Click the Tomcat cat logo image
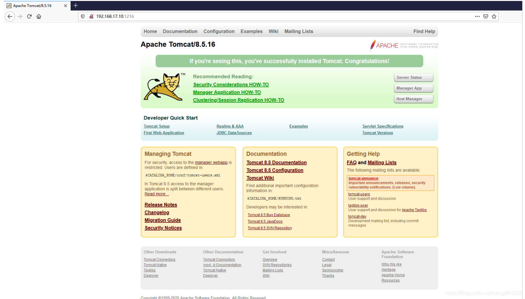This screenshot has width=525, height=299. click(x=165, y=87)
